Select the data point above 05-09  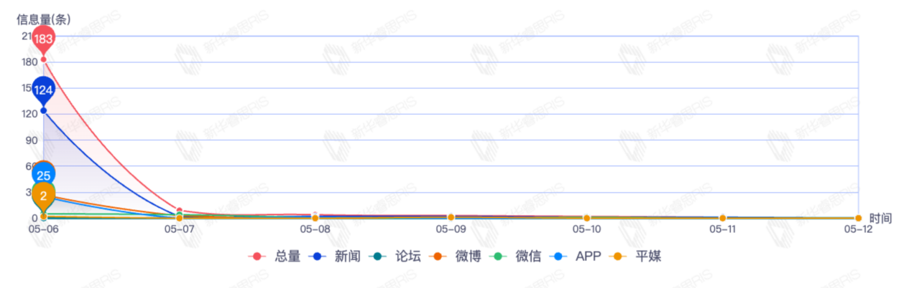[x=451, y=216]
